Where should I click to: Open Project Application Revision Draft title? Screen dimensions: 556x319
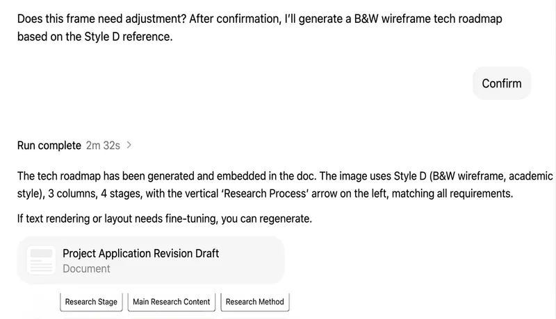tap(141, 254)
